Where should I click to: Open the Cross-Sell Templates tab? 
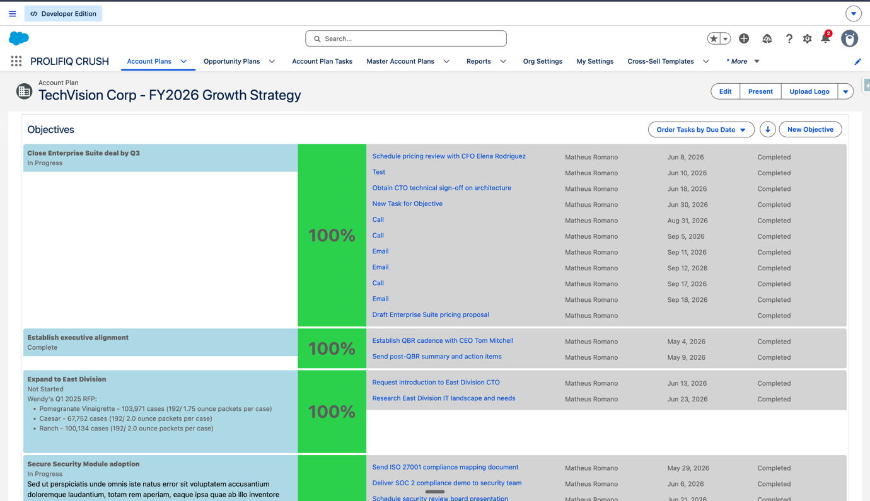(x=661, y=61)
